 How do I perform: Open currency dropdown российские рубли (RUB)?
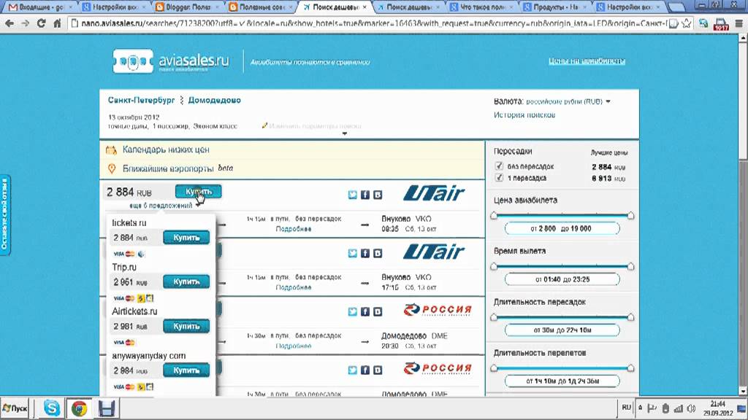(568, 101)
